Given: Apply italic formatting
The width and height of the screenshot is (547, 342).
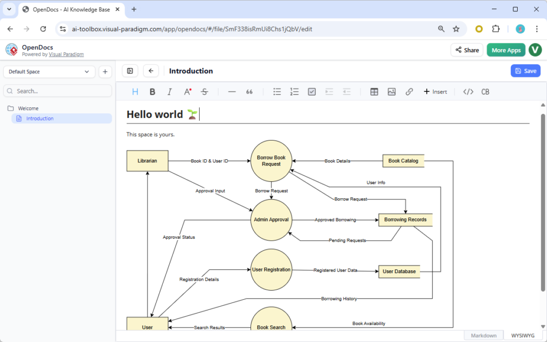Looking at the screenshot, I should pyautogui.click(x=169, y=91).
